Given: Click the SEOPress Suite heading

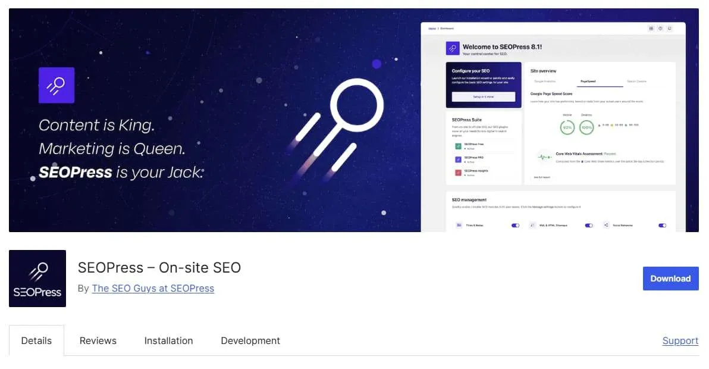Looking at the screenshot, I should [467, 120].
